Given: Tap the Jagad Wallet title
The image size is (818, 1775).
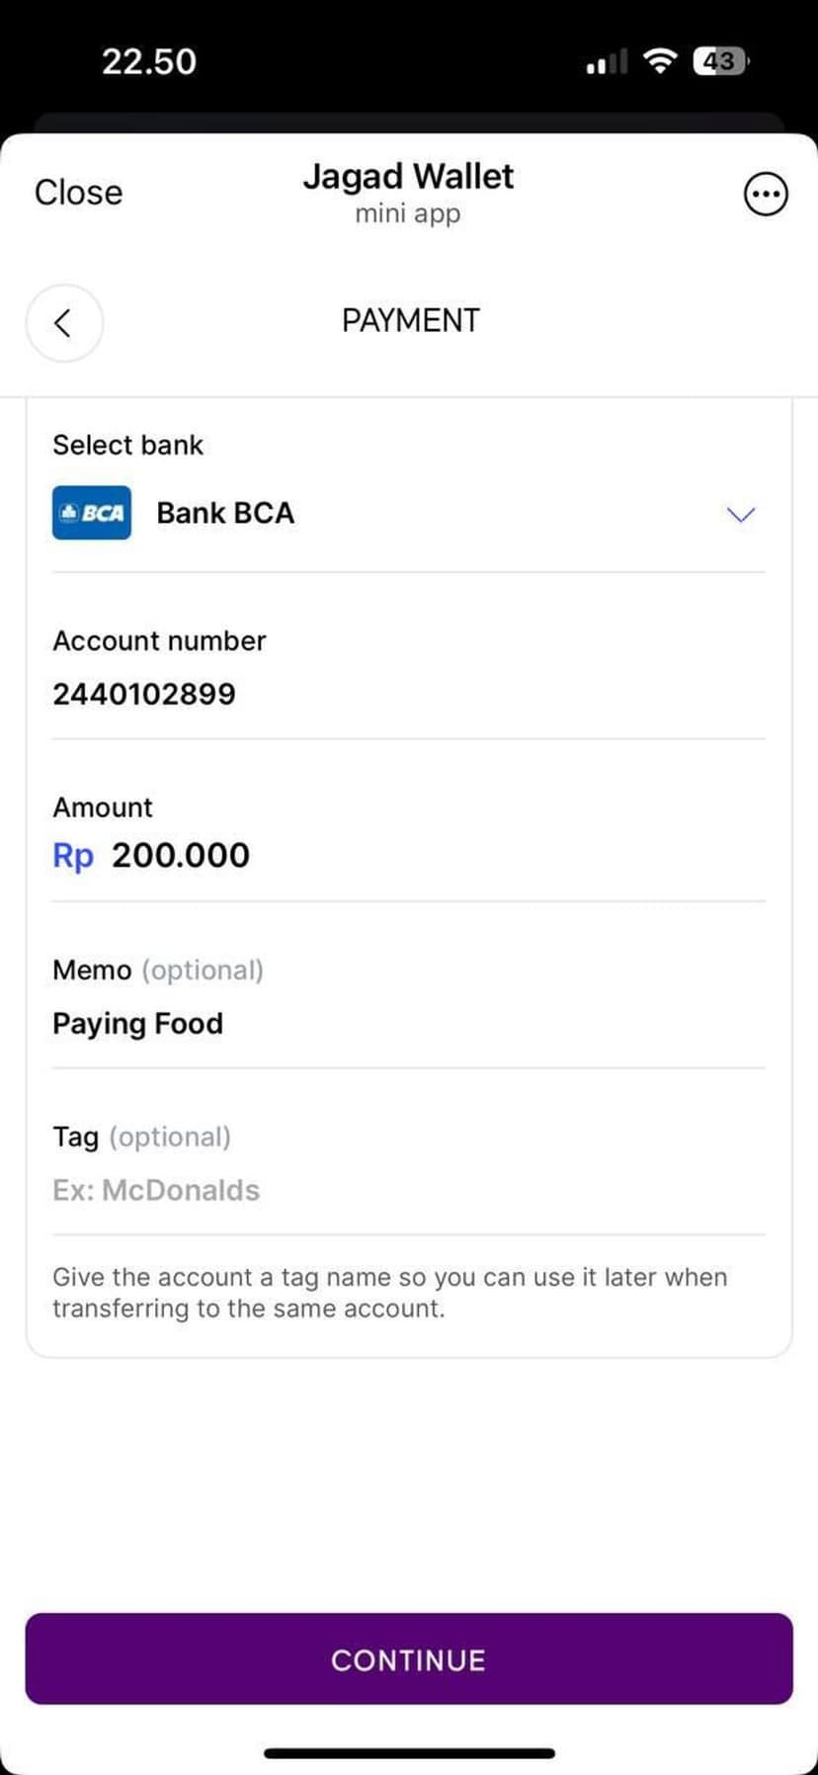Looking at the screenshot, I should (408, 177).
